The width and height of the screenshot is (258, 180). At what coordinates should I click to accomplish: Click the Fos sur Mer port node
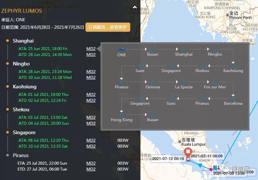(x=215, y=82)
